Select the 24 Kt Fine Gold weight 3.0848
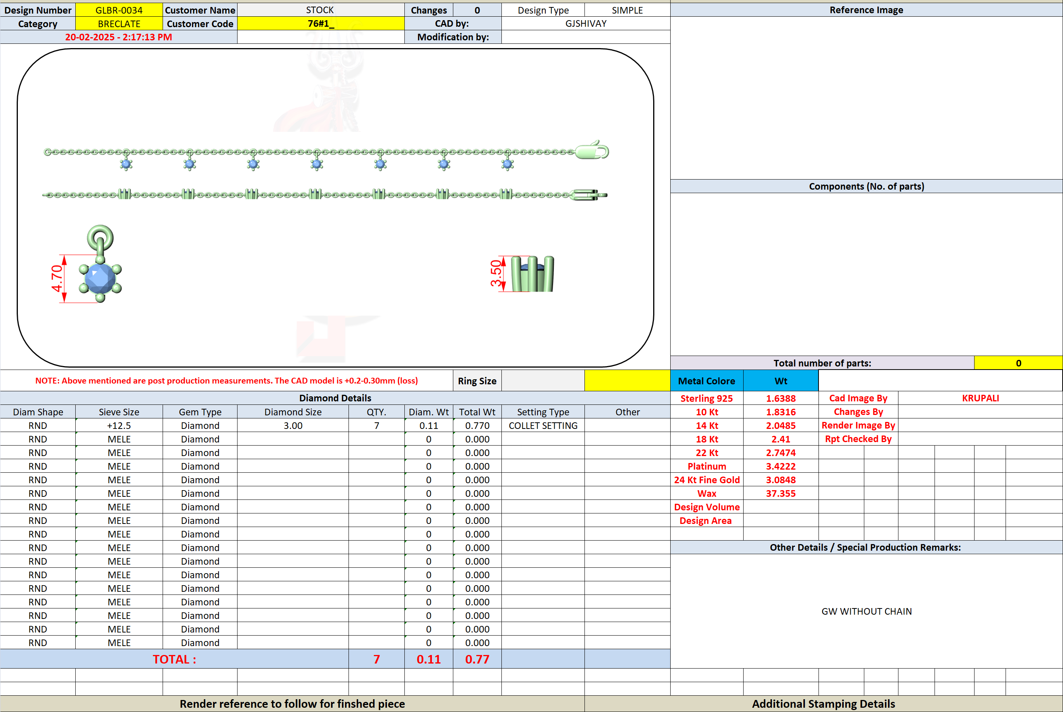 click(781, 480)
